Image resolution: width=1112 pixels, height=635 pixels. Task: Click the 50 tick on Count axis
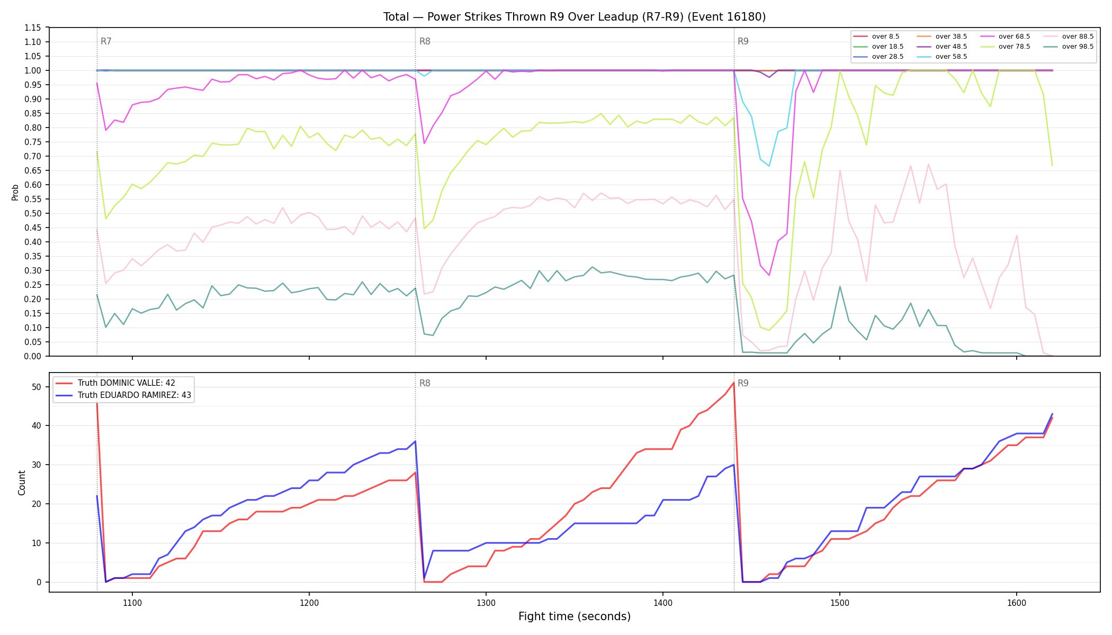click(37, 387)
